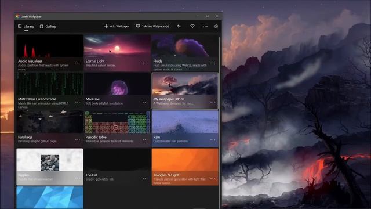Select the Parallax.js wallpaper thumbnail
The width and height of the screenshot is (371, 209).
pyautogui.click(x=50, y=122)
